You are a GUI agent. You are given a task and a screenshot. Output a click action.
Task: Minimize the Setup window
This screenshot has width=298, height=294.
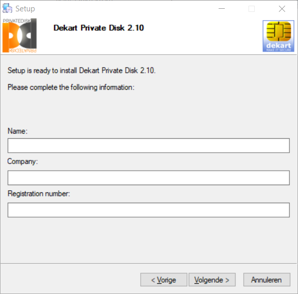(222, 9)
